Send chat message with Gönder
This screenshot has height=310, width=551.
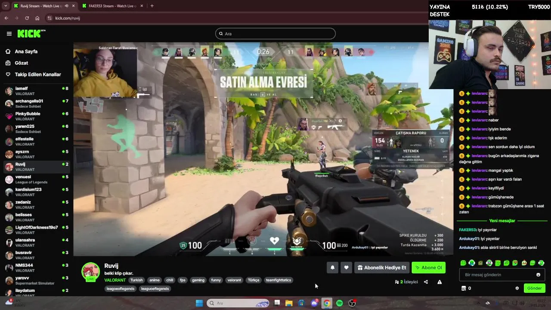click(534, 288)
